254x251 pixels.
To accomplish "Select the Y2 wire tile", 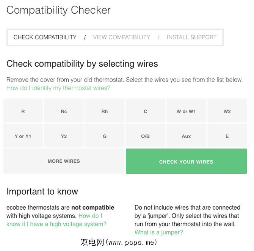I will point(64,136).
